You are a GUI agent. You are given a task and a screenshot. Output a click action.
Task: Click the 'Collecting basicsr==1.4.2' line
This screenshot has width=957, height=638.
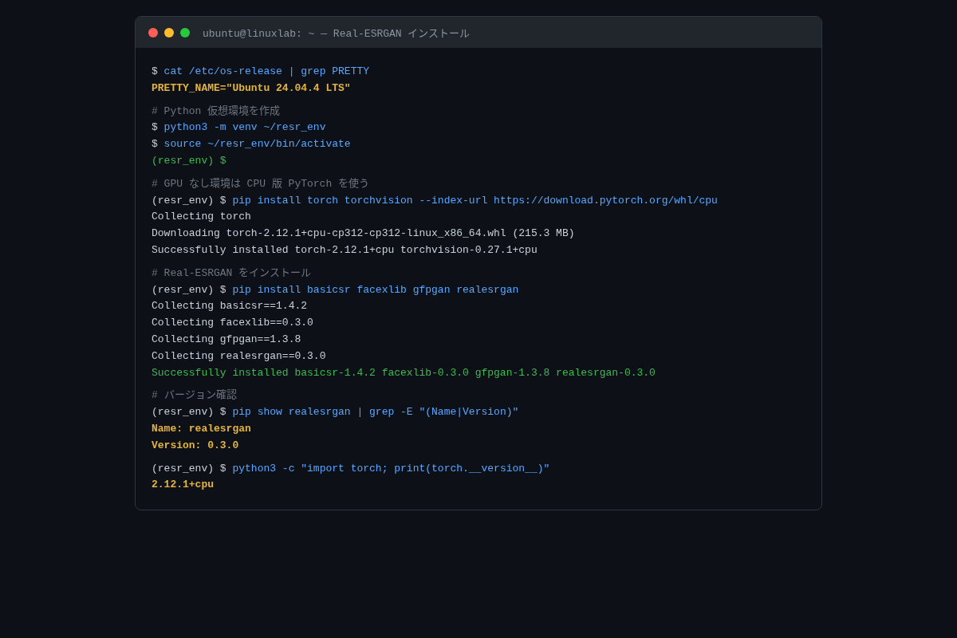[x=229, y=306]
